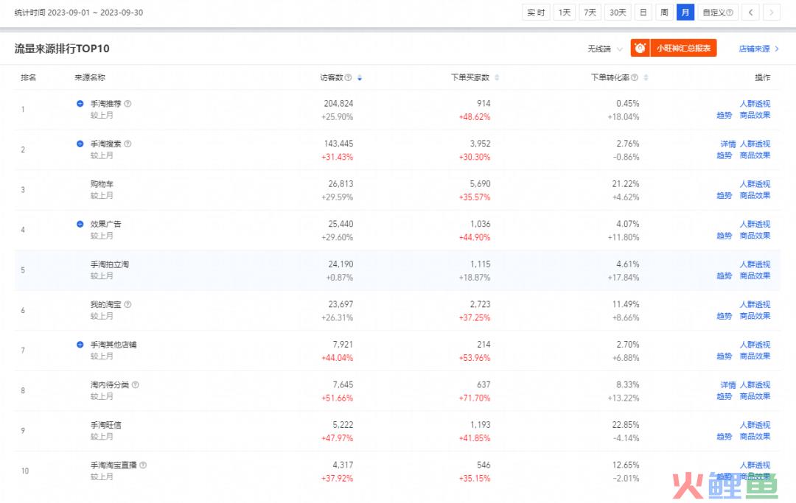Select the 日 time range tab
This screenshot has width=796, height=503.
click(x=643, y=13)
